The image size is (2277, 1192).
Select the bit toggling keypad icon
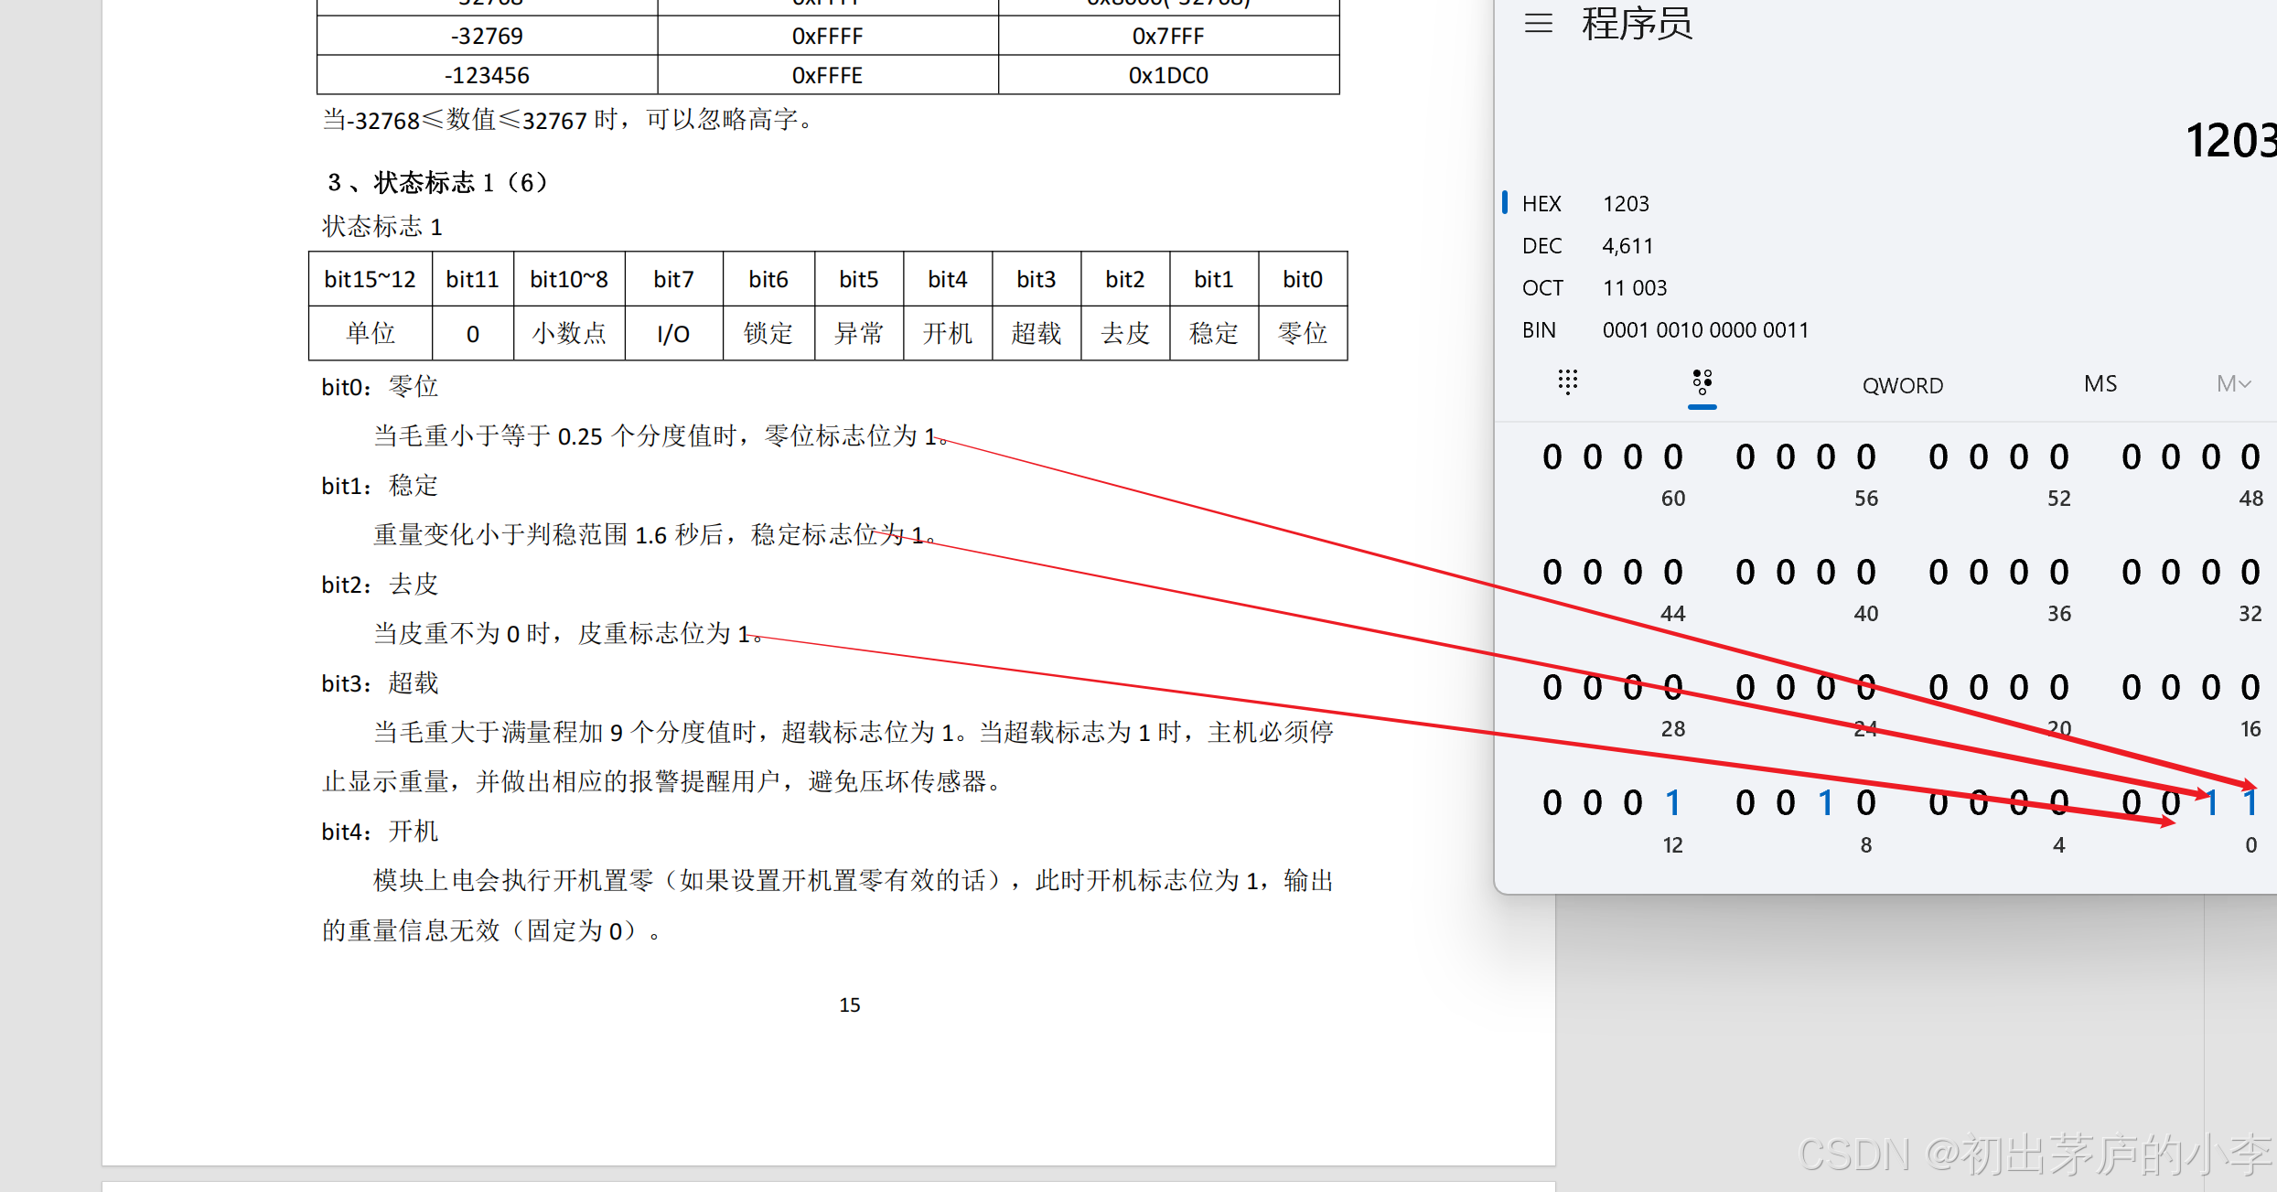[1702, 382]
